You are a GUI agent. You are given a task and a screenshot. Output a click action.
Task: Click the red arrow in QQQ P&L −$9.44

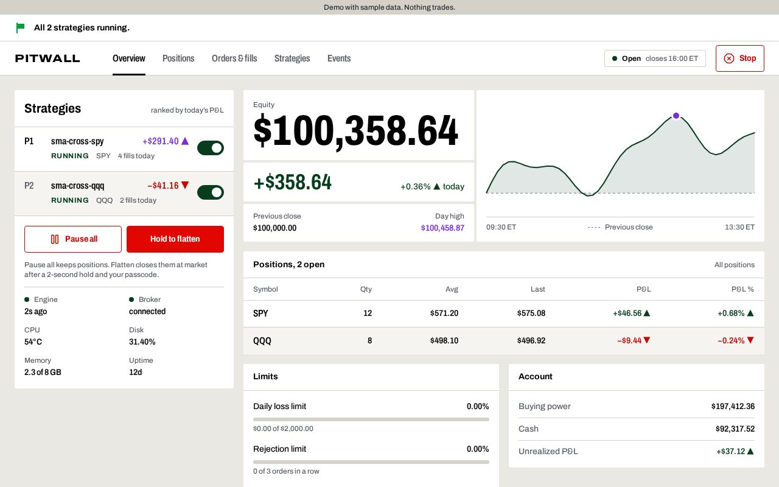[x=647, y=340]
